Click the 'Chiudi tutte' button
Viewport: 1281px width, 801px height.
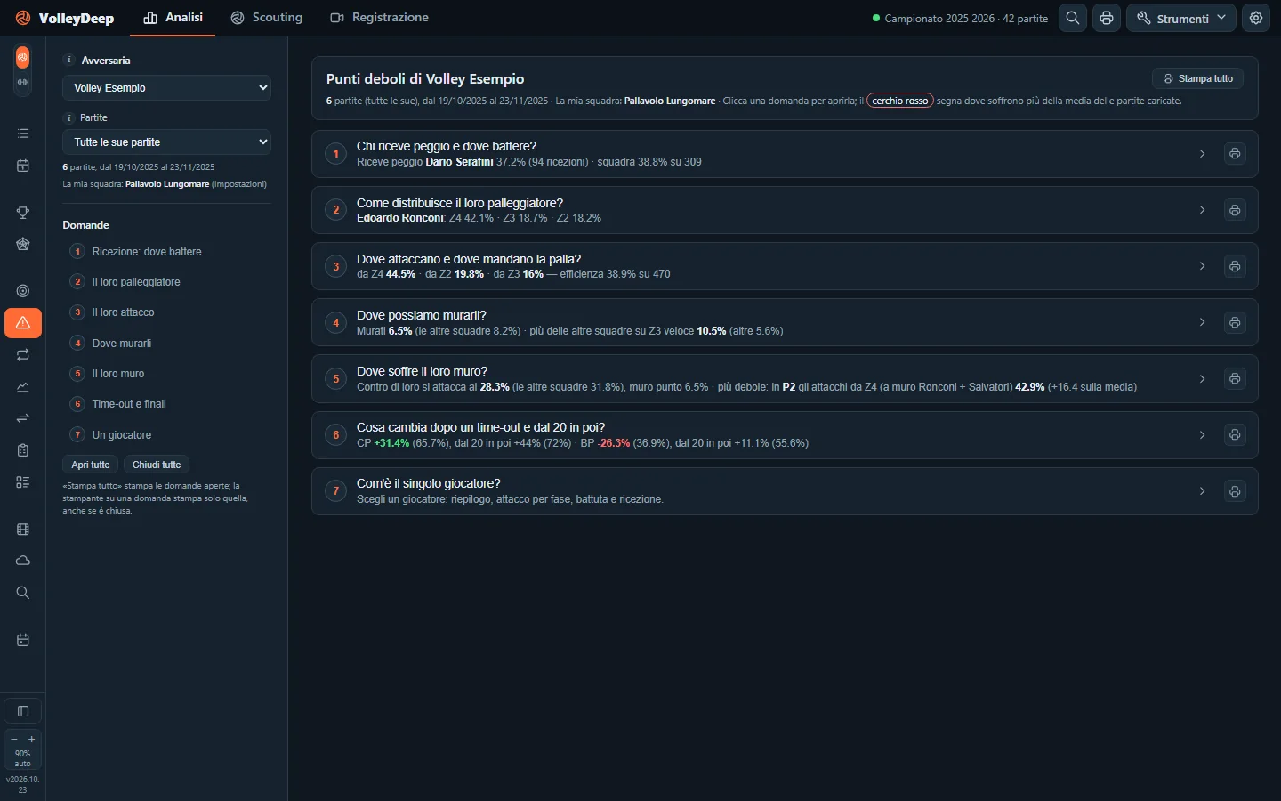click(x=157, y=465)
